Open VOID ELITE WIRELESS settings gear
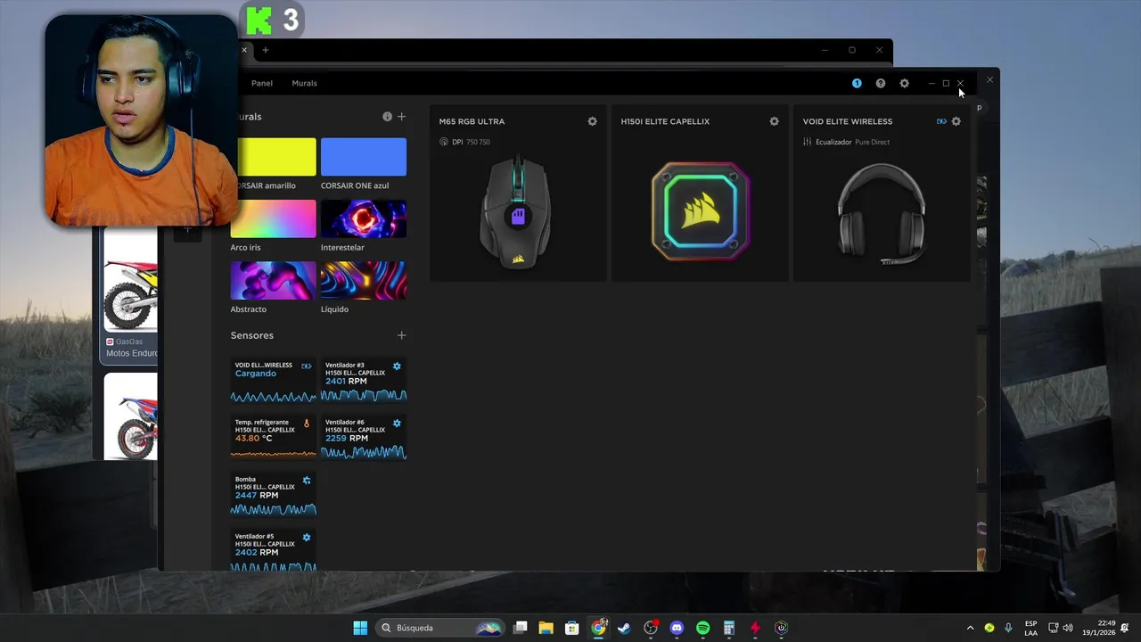The image size is (1141, 642). click(956, 121)
